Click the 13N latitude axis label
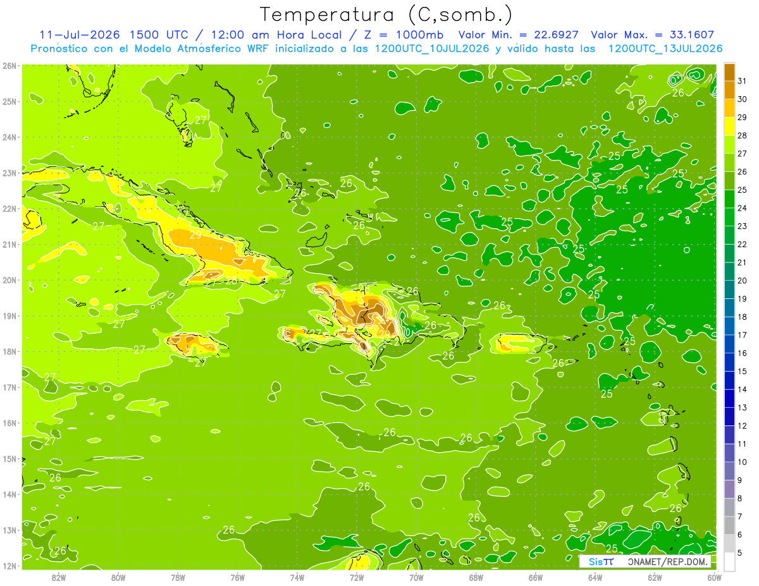Screen dimensions: 759x586 9,530
